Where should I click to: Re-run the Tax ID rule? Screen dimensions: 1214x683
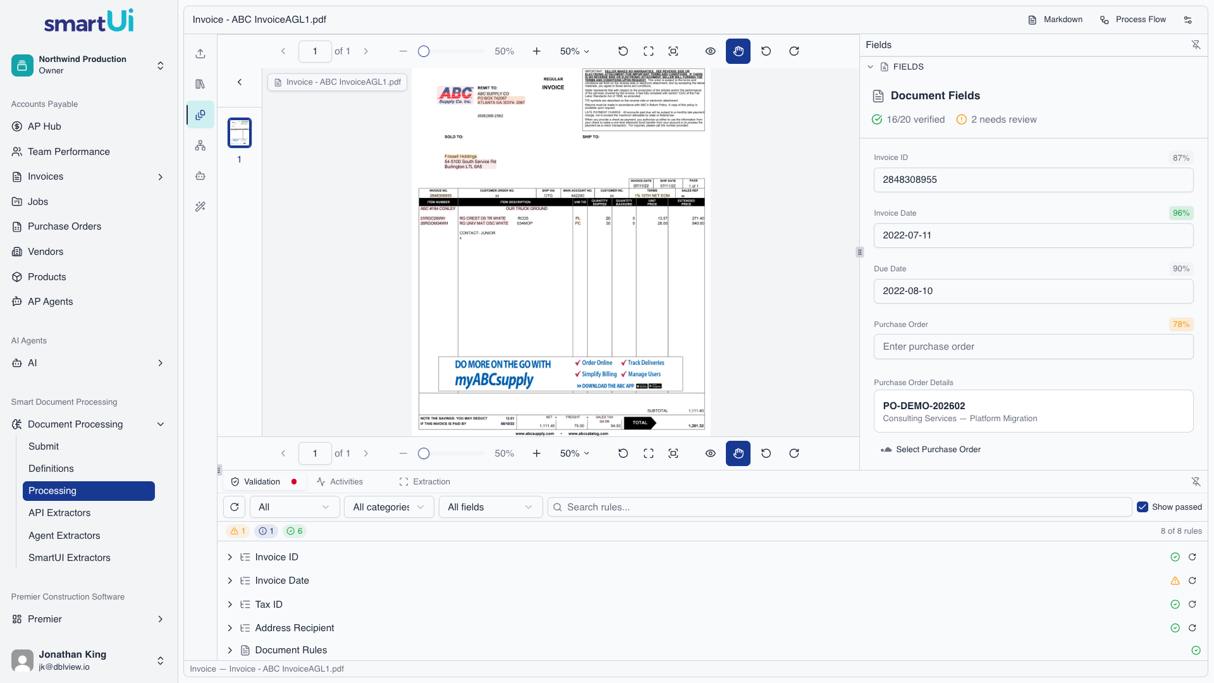point(1193,605)
